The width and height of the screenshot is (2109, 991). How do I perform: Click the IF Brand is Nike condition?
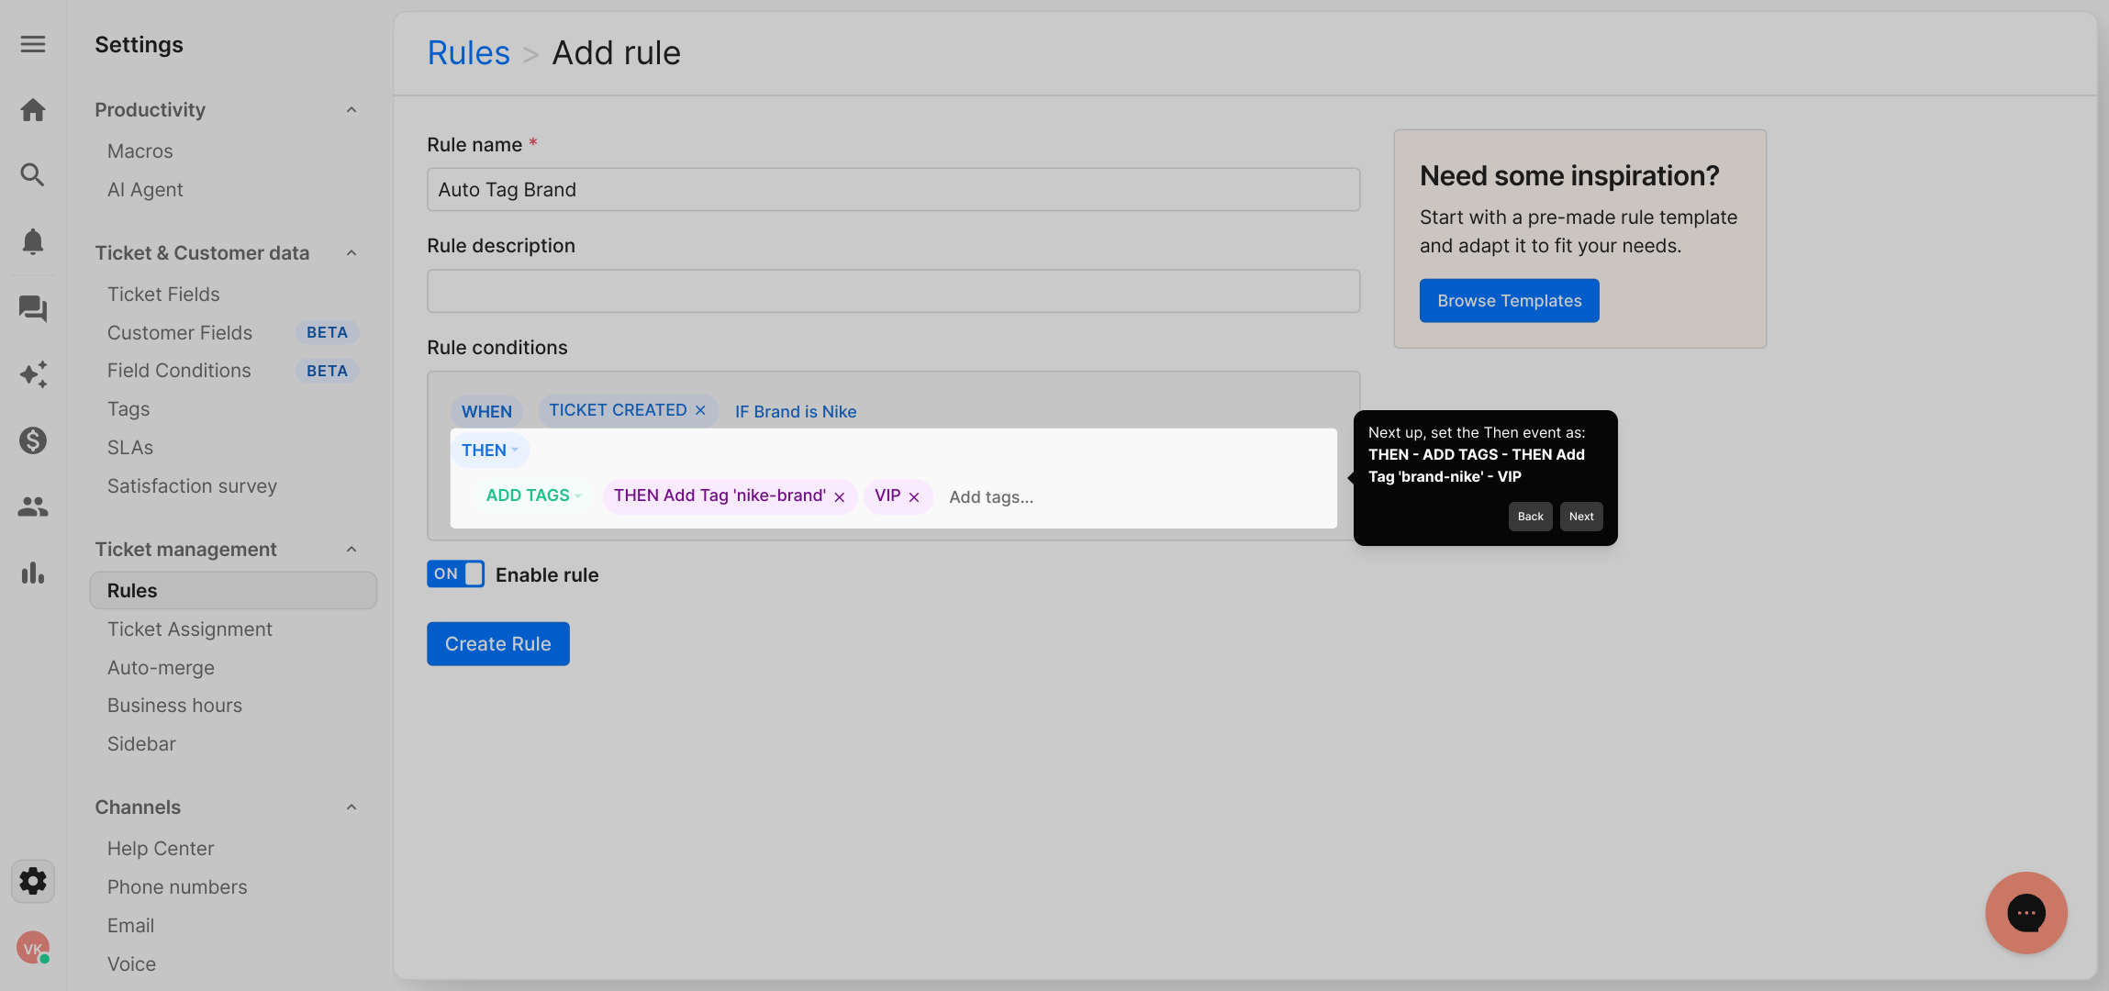[x=796, y=412]
